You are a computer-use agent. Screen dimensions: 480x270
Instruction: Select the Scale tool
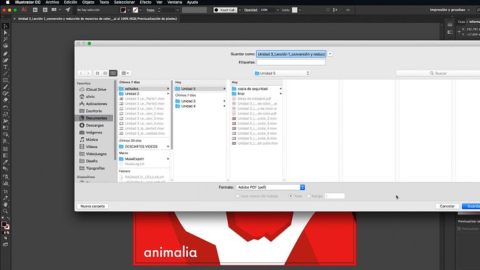pyautogui.click(x=5, y=115)
